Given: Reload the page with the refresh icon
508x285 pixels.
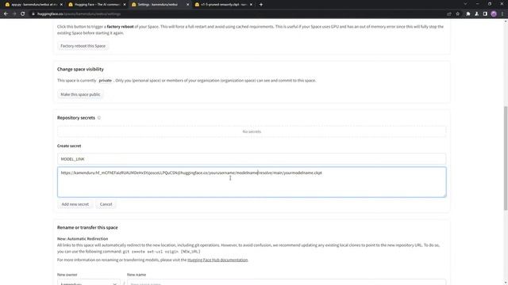Looking at the screenshot, I should click(23, 14).
